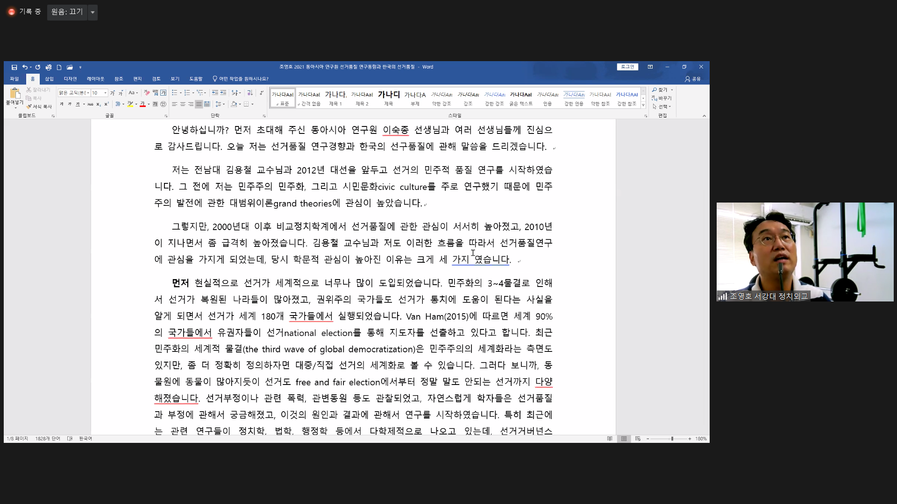Switch to the 디자인 ribbon tab
Screen dimensions: 897x504
click(70, 79)
